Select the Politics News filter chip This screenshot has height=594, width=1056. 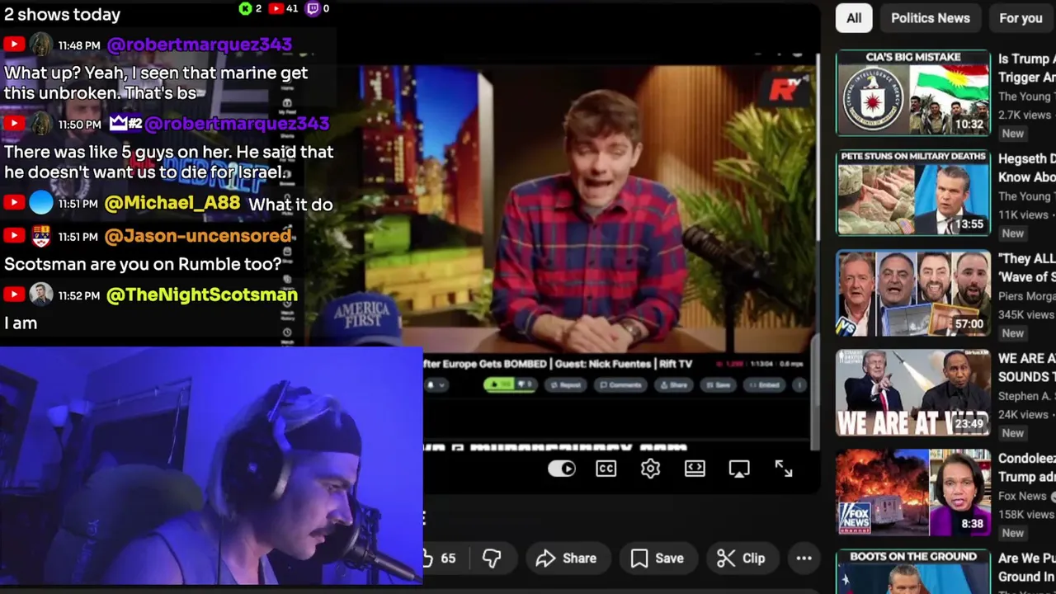pyautogui.click(x=930, y=18)
